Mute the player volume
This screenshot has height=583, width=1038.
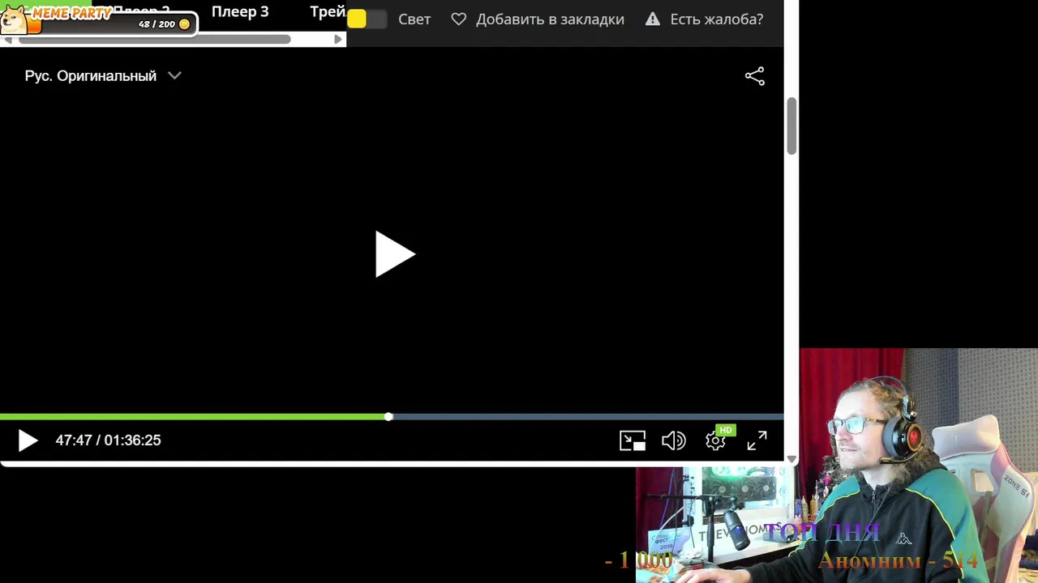click(674, 440)
